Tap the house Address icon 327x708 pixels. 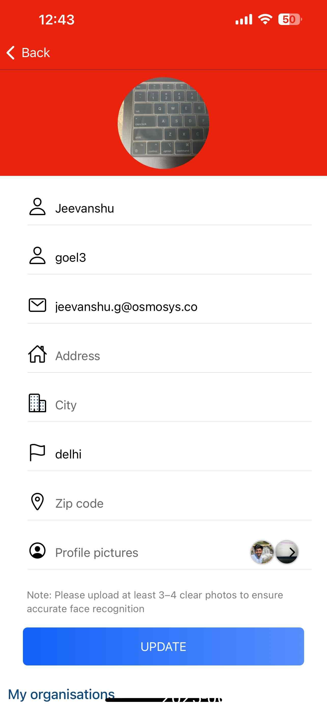[37, 354]
